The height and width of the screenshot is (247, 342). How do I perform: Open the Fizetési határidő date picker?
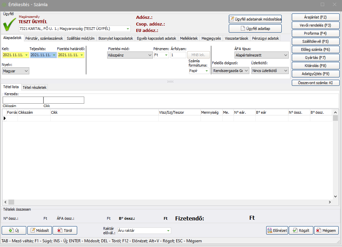click(x=82, y=55)
